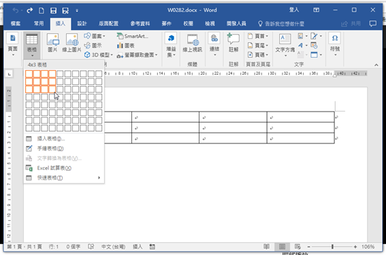
Task: Click the Redo arrow icon
Action: click(29, 10)
